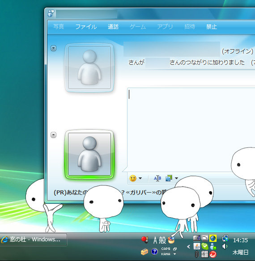Click the paperclip tray icon
Viewport: 255px width, 261px height.
pyautogui.click(x=197, y=254)
